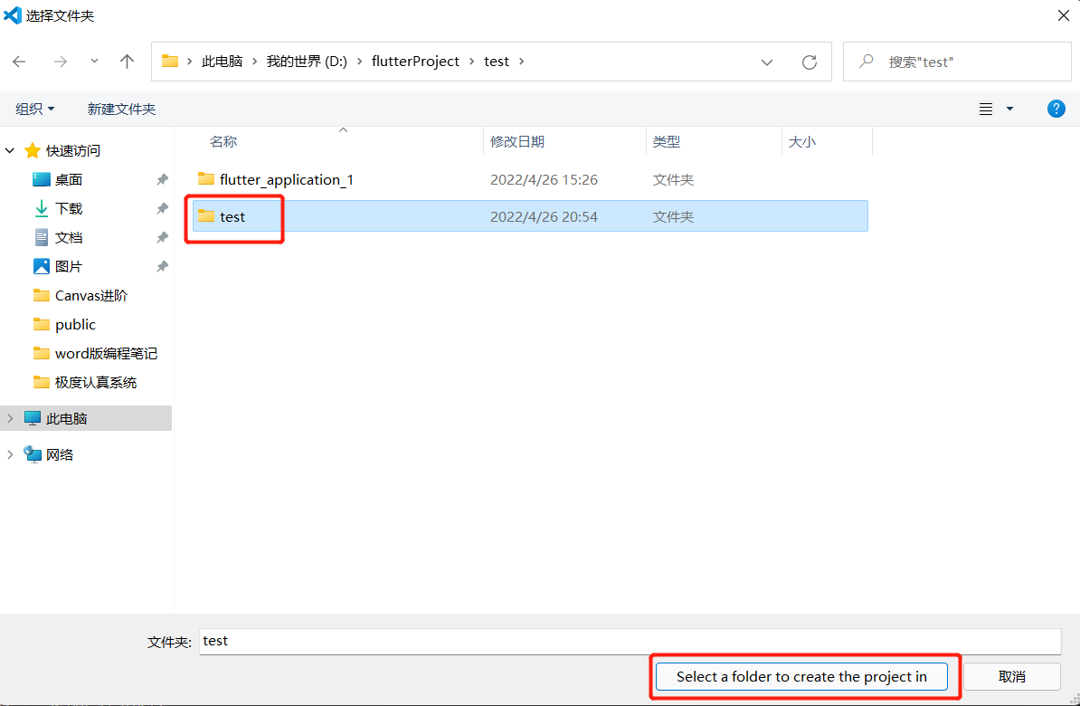
Task: Click 取消 button
Action: pos(1012,676)
